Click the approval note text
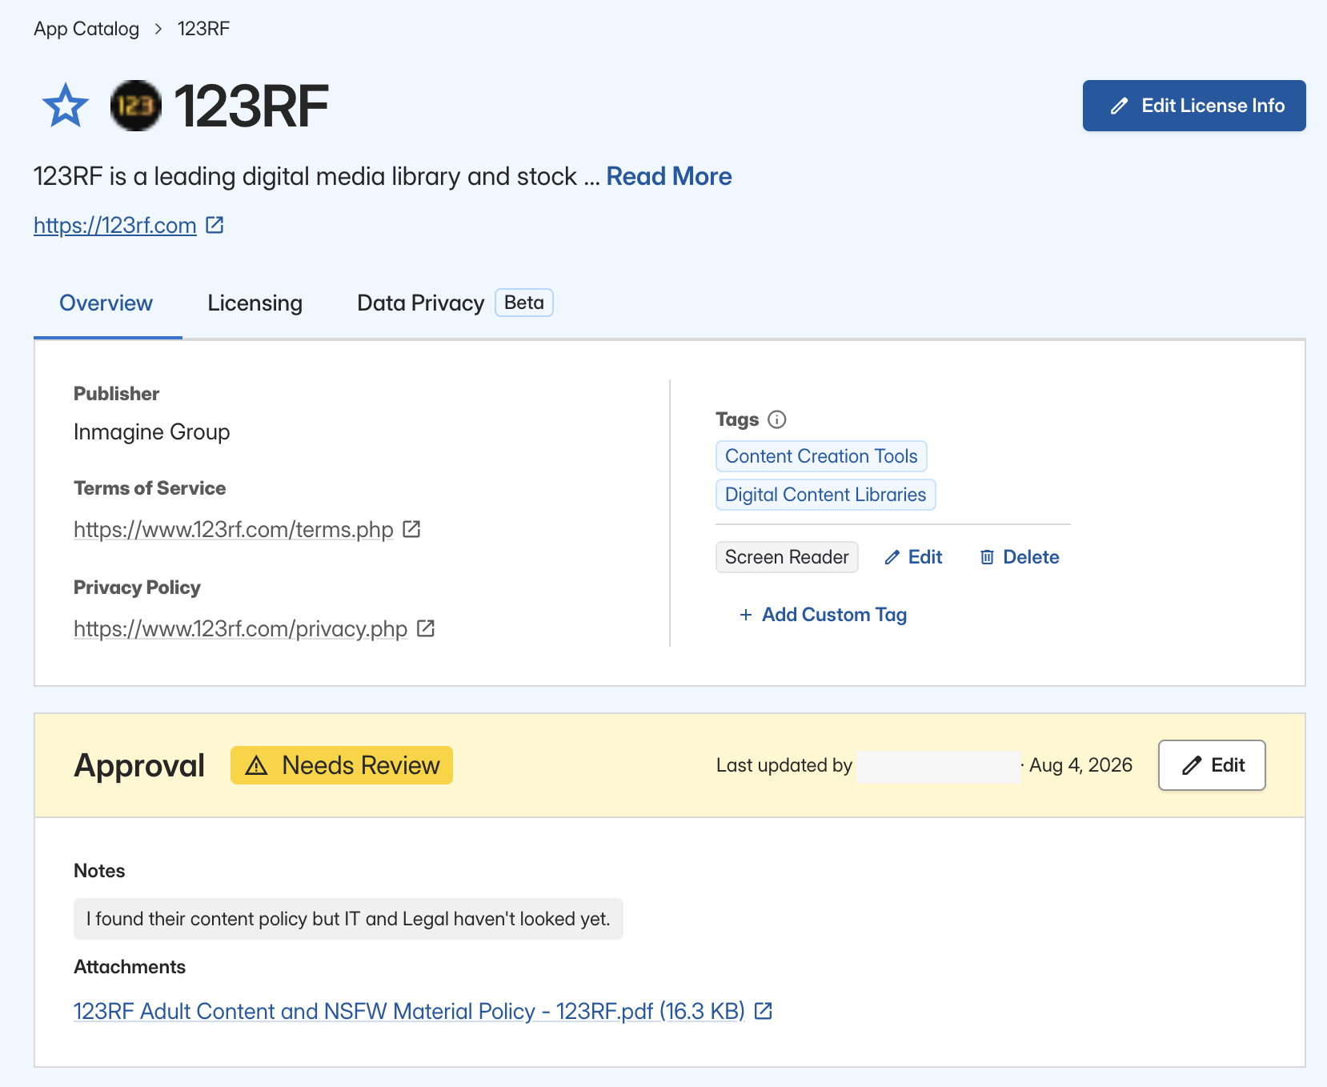This screenshot has width=1327, height=1087. (x=348, y=919)
